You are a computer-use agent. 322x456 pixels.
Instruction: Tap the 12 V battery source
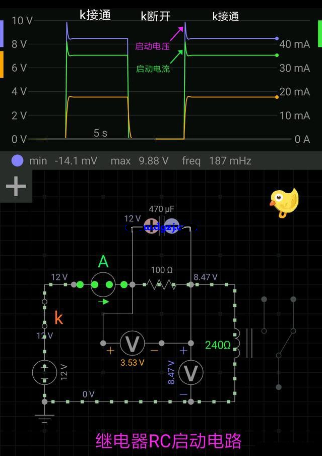click(44, 373)
